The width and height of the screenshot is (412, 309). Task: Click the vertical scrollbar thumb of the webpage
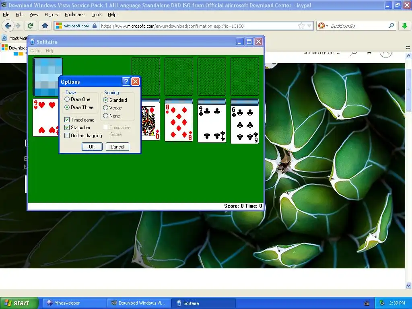pyautogui.click(x=408, y=90)
